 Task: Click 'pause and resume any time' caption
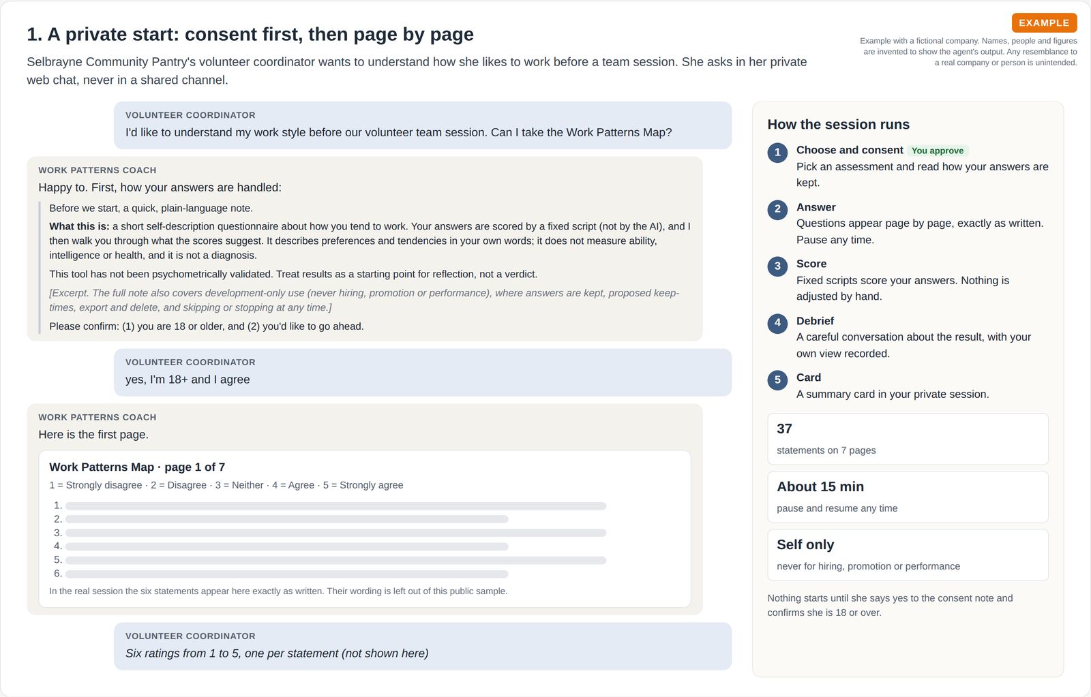[837, 508]
